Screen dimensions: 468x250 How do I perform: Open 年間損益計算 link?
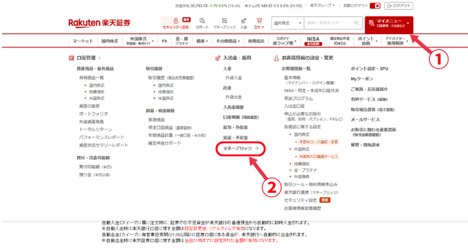(177, 136)
